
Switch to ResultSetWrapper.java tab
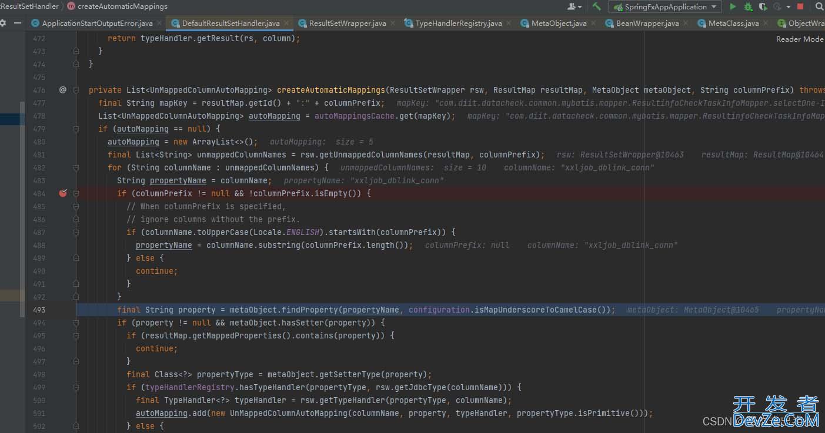pos(347,24)
